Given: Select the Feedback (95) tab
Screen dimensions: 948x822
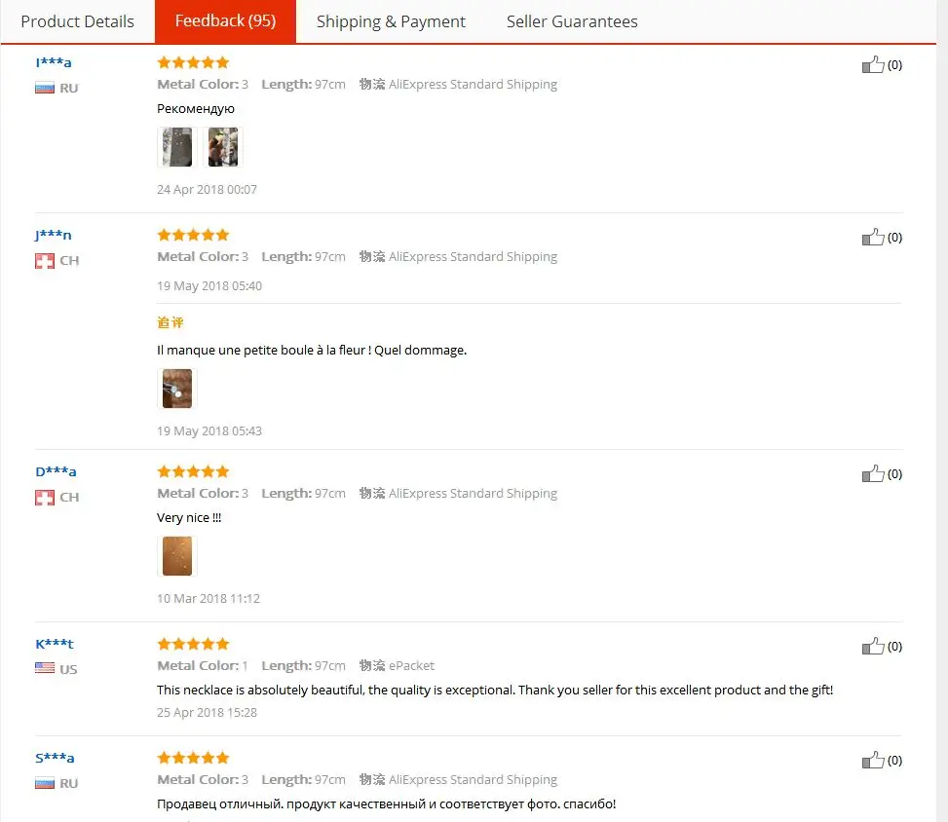Looking at the screenshot, I should tap(225, 21).
